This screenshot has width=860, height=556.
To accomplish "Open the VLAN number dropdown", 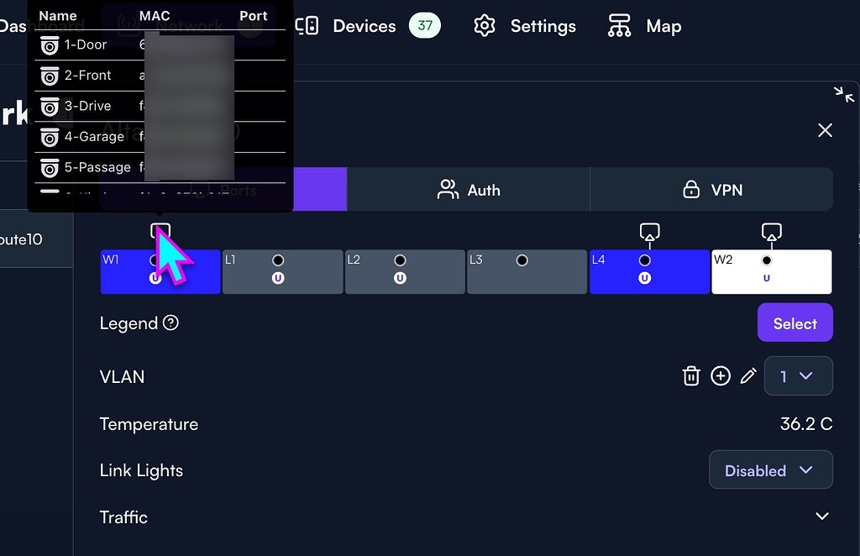I will click(x=798, y=375).
